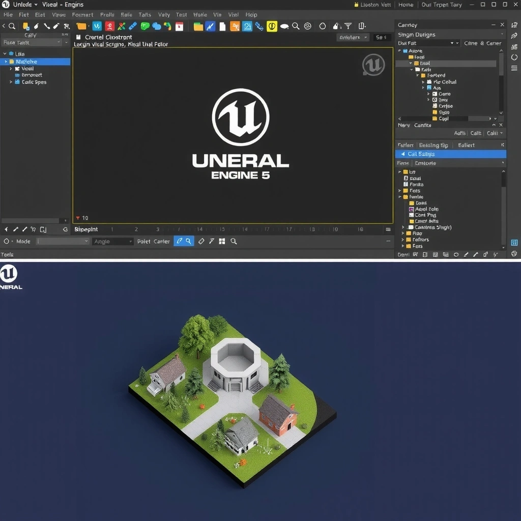Select the highlighted blue brush tool above the Mode bar
Screen dimensions: 521x521
pyautogui.click(x=179, y=241)
